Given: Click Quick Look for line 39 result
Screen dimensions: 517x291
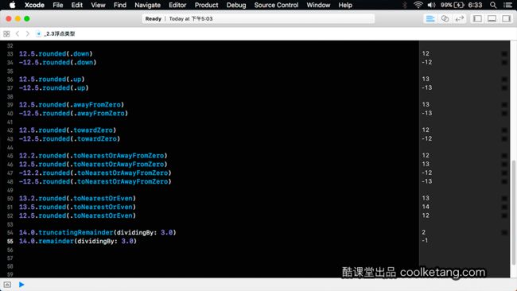Looking at the screenshot, I should (504, 104).
